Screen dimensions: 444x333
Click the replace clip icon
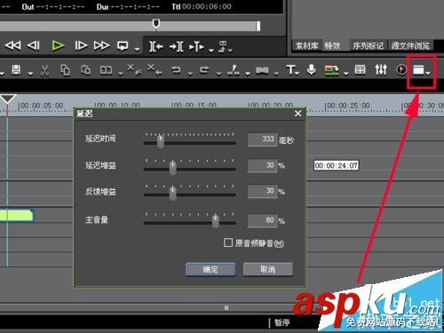(x=107, y=70)
